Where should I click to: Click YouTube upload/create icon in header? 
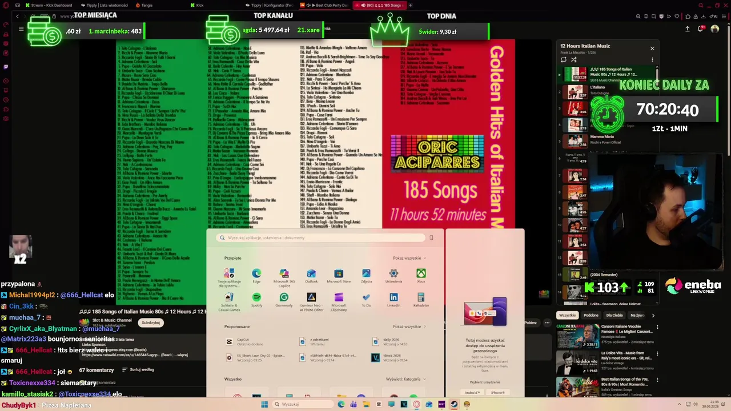point(687,29)
